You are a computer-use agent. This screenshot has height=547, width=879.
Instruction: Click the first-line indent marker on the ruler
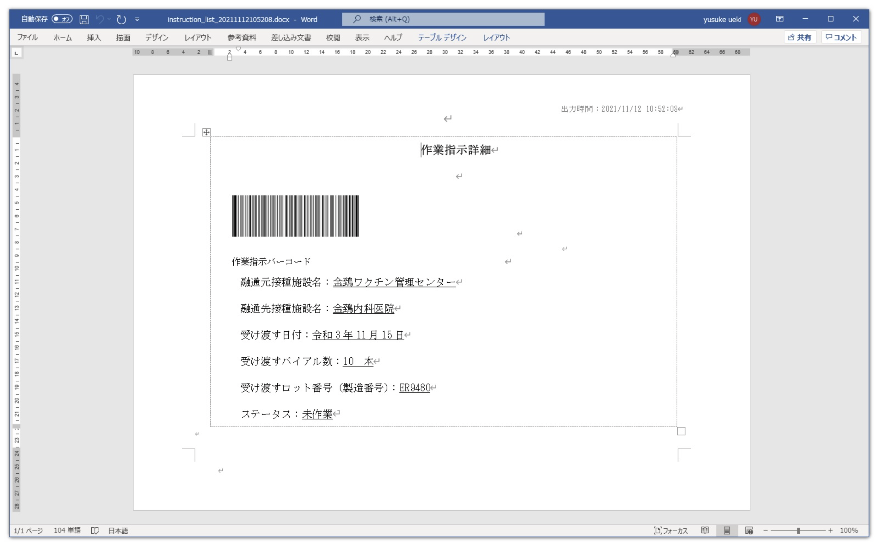click(x=238, y=49)
